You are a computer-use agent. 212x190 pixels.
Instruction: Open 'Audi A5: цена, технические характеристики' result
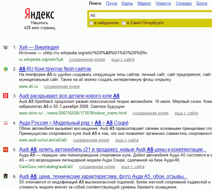tap(103, 177)
